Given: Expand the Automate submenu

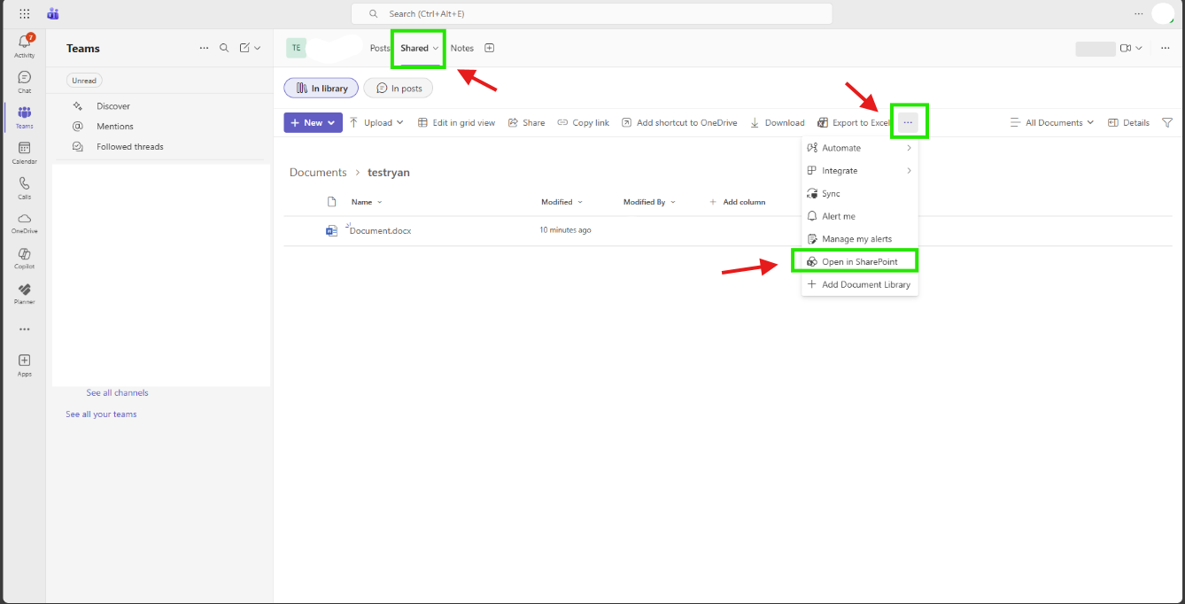Looking at the screenshot, I should 860,148.
